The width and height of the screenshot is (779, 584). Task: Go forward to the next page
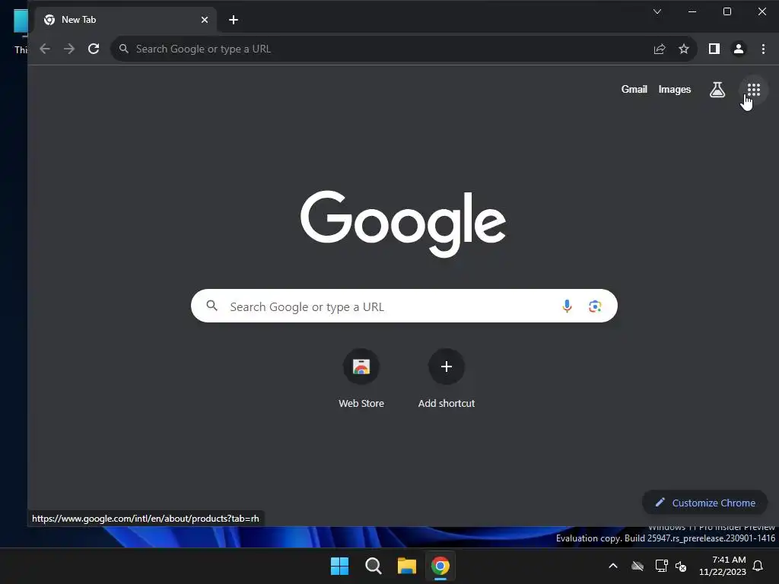click(69, 49)
